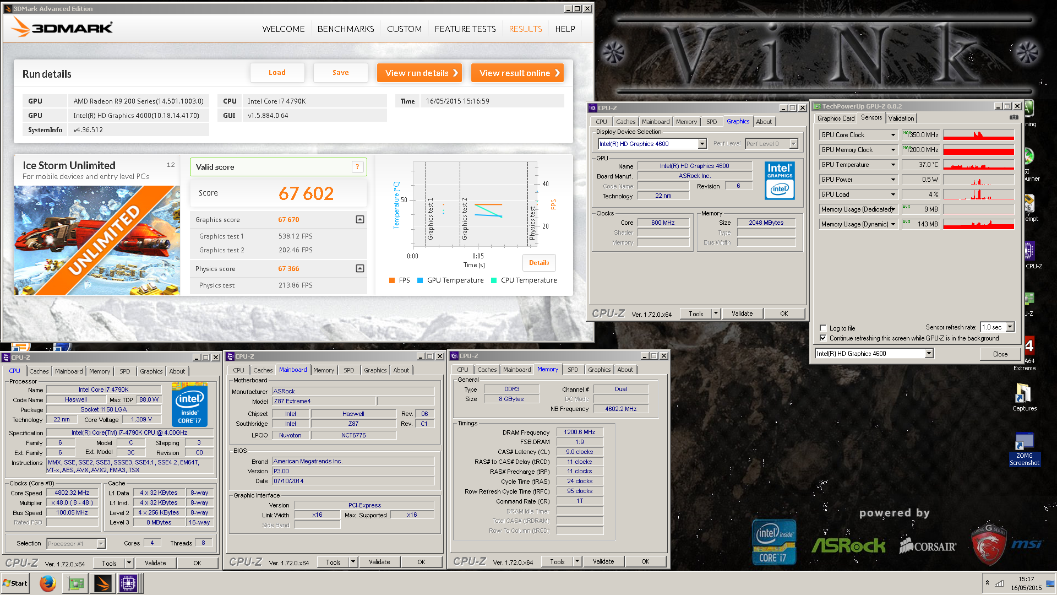Click the teal CPU Temperature legend swatch
The width and height of the screenshot is (1057, 595).
coord(494,280)
